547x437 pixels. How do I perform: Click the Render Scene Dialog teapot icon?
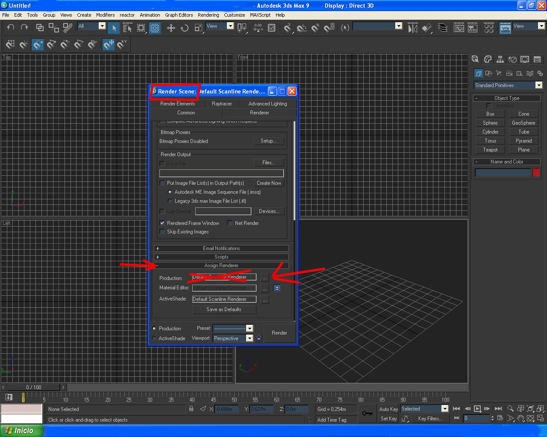505,28
